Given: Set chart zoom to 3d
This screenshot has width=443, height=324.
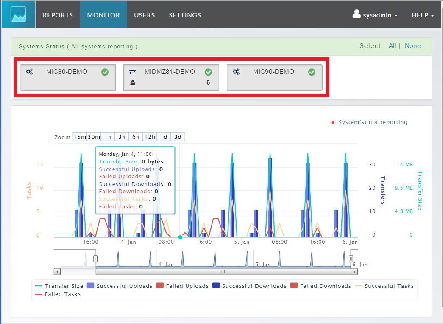Looking at the screenshot, I should pyautogui.click(x=178, y=137).
